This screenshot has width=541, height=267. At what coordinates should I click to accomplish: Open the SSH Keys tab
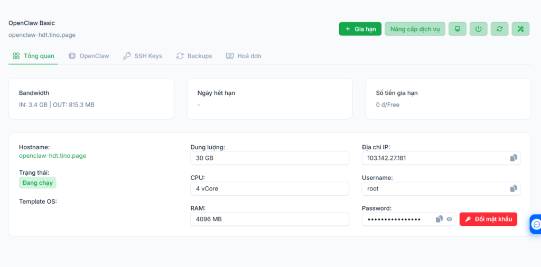click(x=143, y=56)
